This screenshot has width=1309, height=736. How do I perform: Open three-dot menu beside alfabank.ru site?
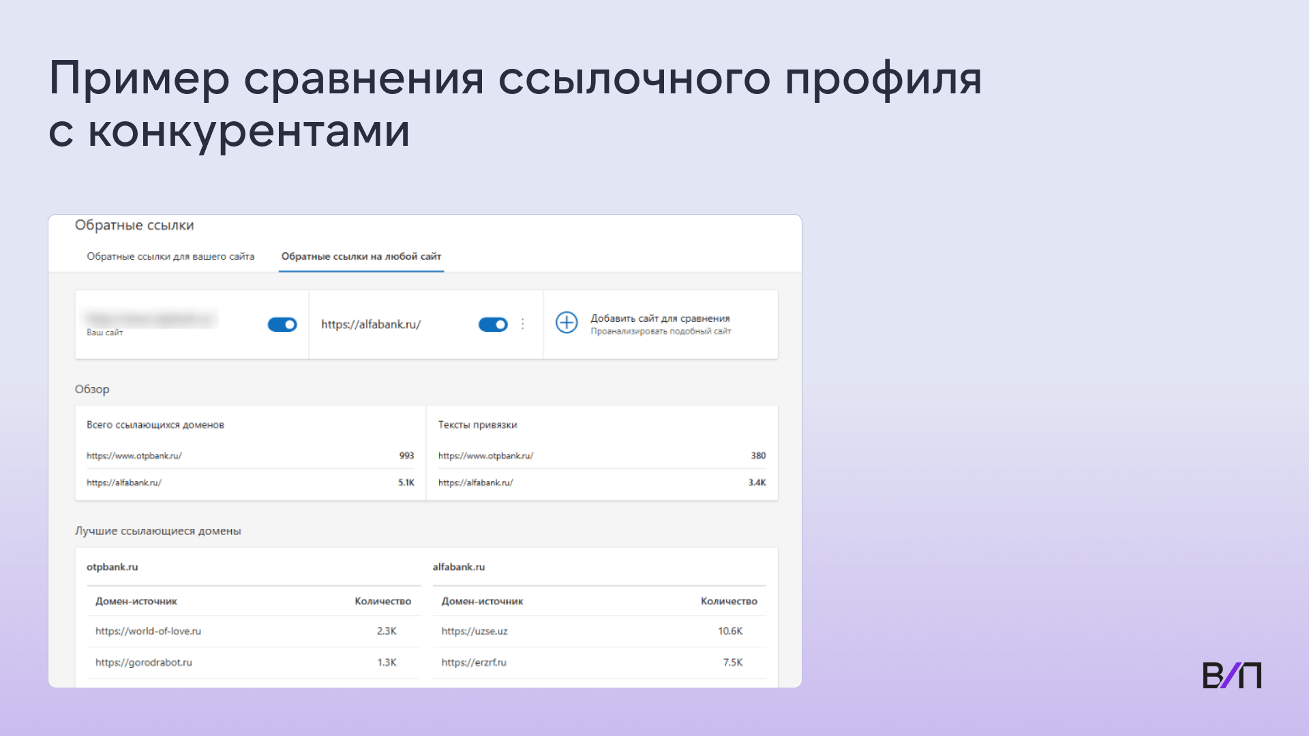[x=523, y=324]
